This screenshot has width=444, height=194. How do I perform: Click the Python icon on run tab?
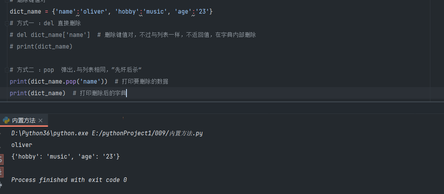pyautogui.click(x=6, y=121)
